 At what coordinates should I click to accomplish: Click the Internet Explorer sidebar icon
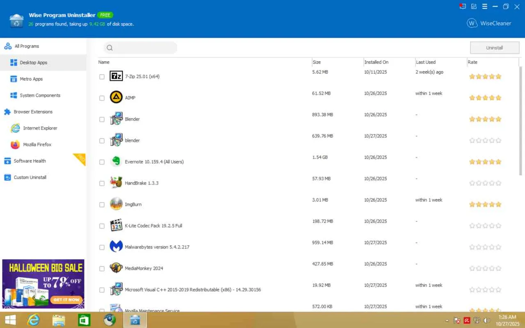15,128
